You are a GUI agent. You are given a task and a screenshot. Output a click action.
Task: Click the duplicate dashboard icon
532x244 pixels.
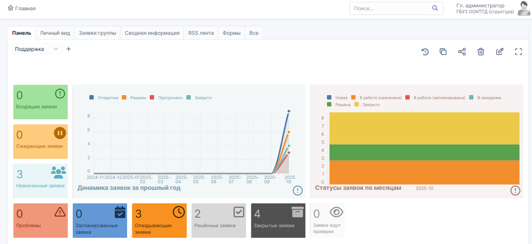point(443,52)
